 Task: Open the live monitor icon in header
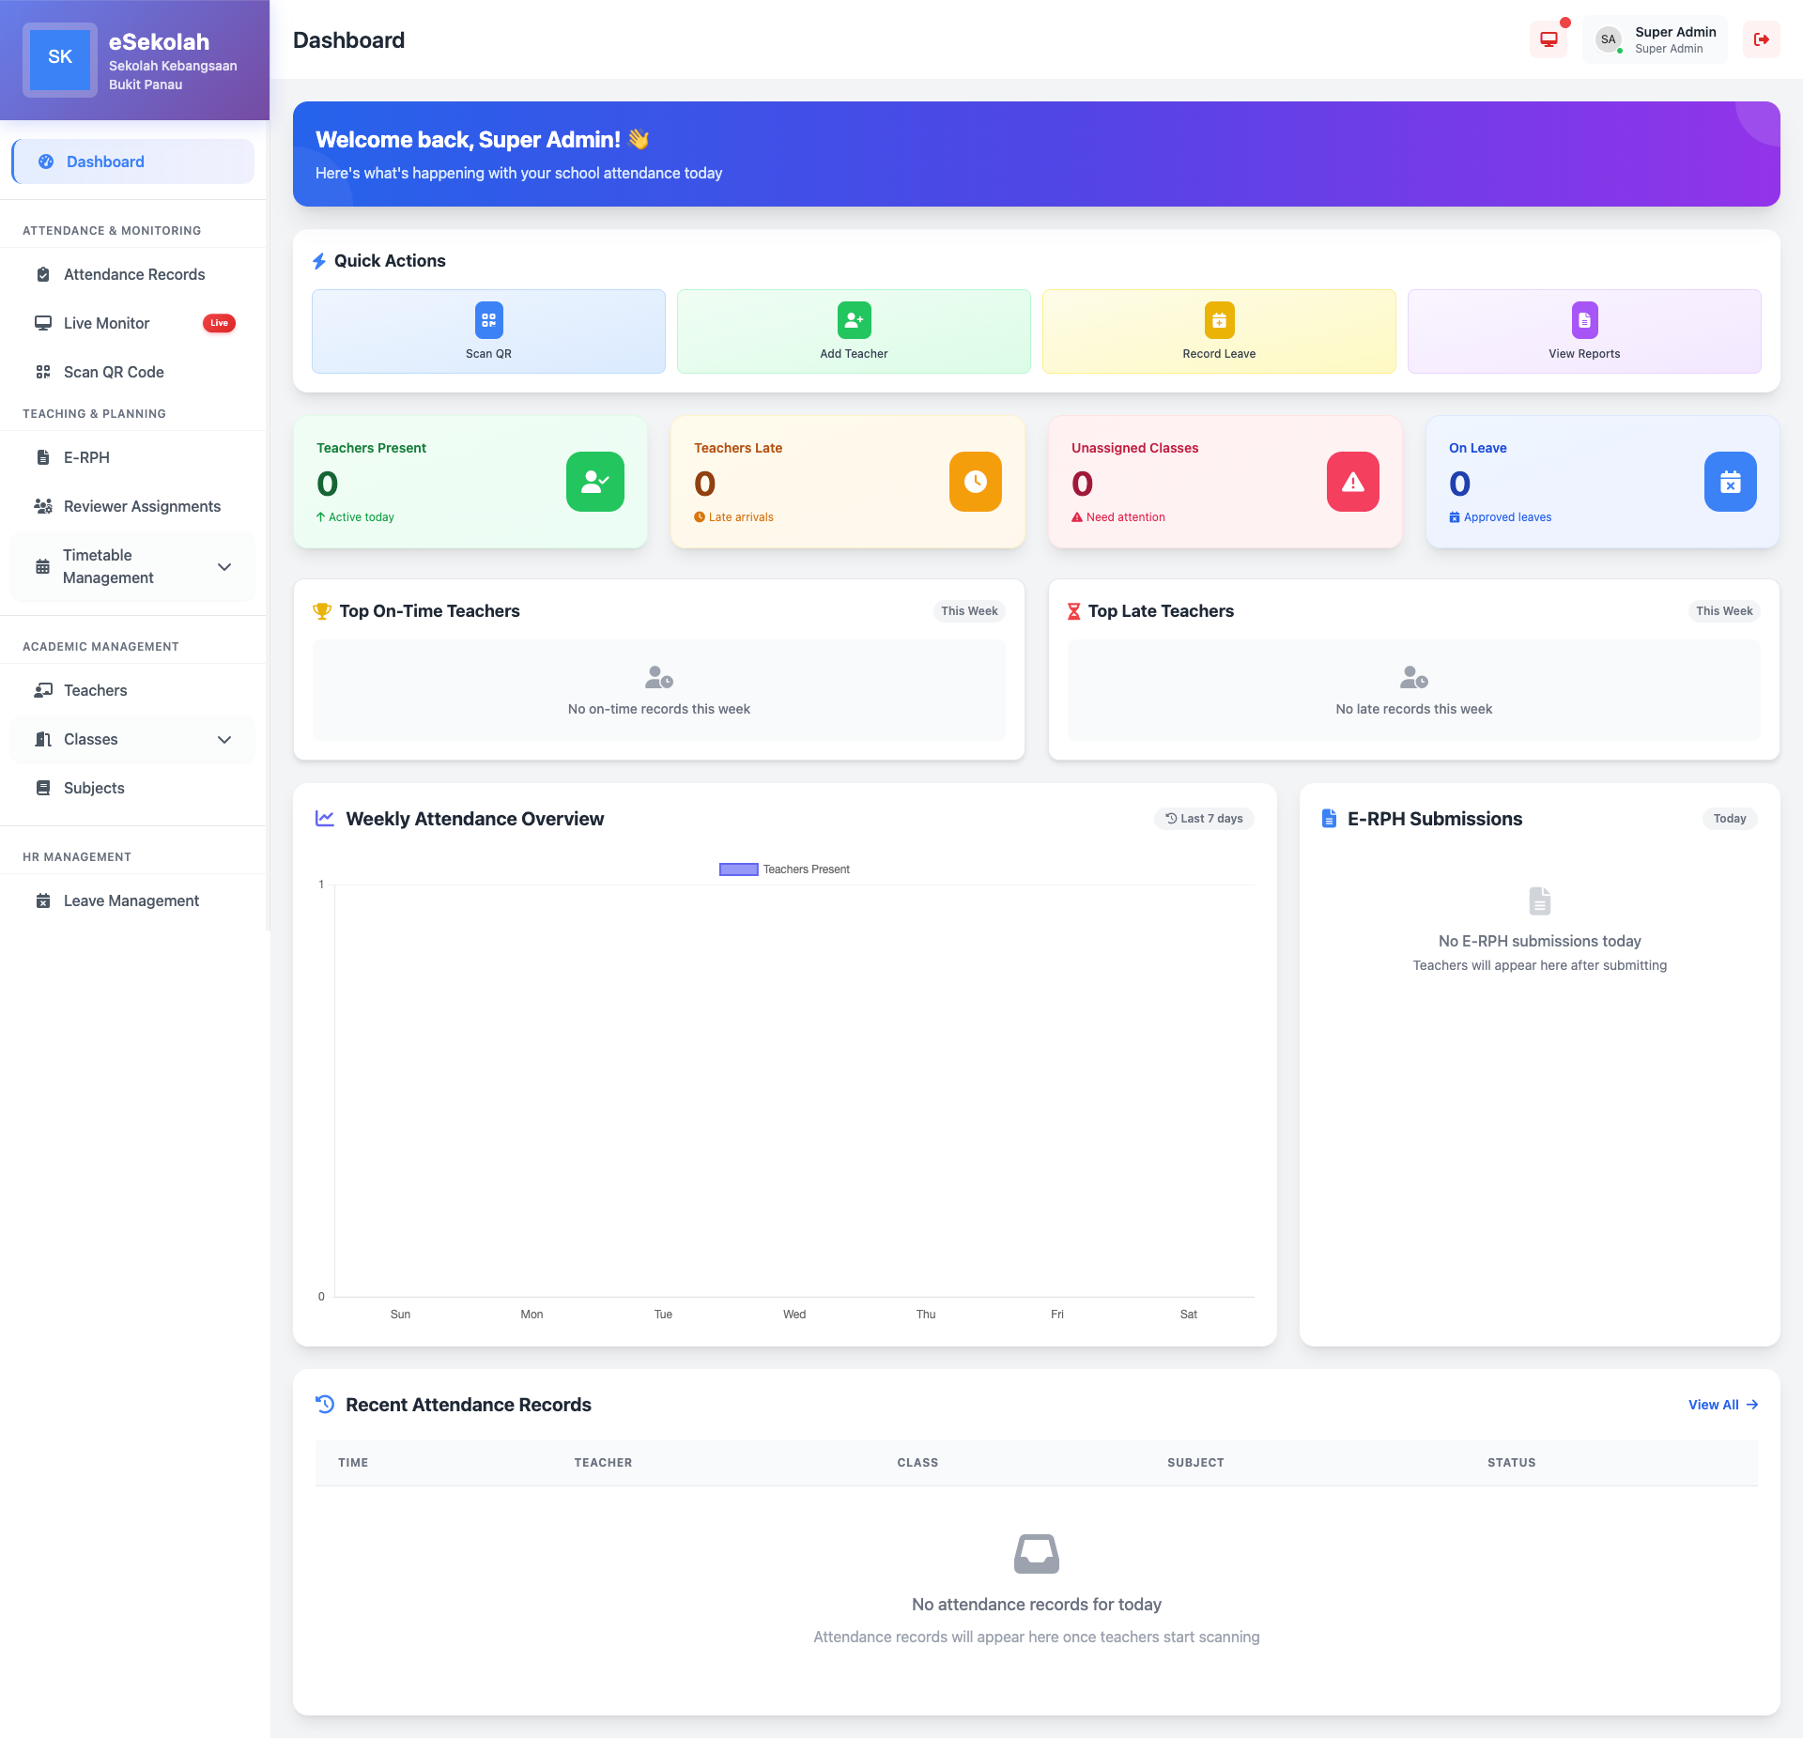click(1549, 39)
